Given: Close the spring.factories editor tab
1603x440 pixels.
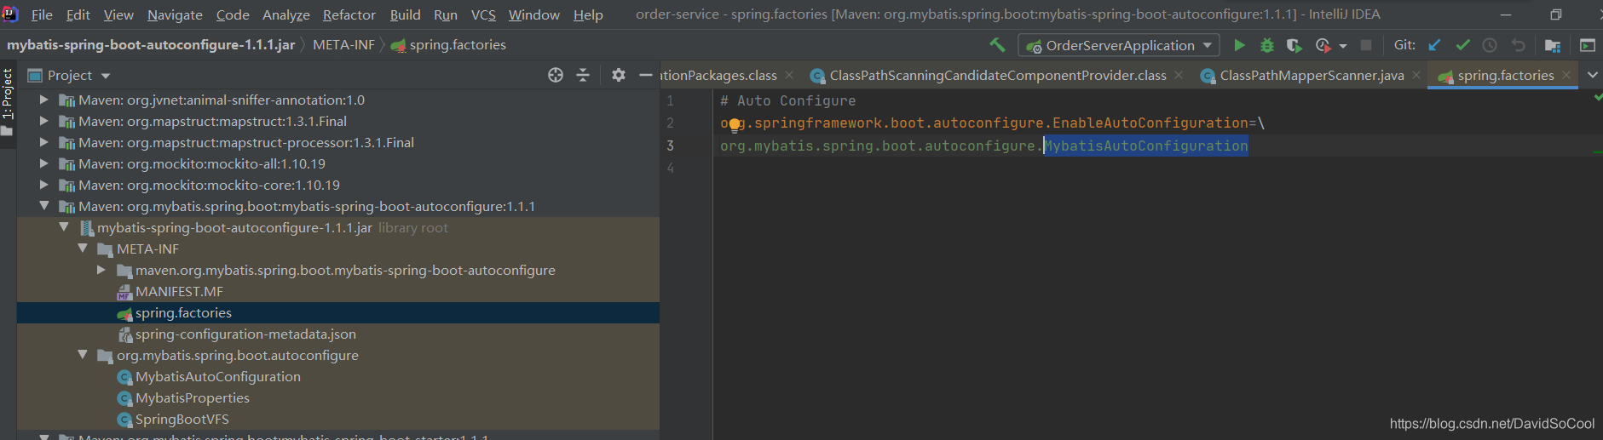Looking at the screenshot, I should (x=1566, y=75).
